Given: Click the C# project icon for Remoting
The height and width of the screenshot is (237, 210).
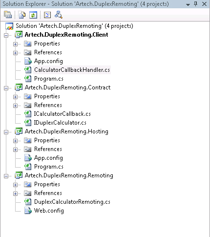Looking at the screenshot, I should pyautogui.click(x=19, y=175).
